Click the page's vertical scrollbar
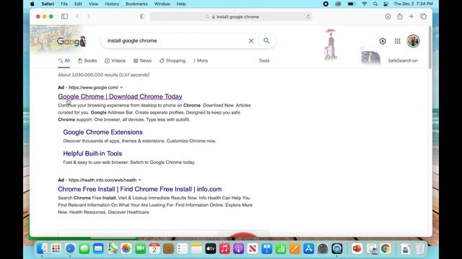The width and height of the screenshot is (462, 259). (x=430, y=47)
